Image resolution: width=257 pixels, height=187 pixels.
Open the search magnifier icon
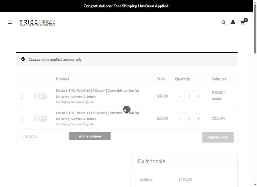point(224,22)
